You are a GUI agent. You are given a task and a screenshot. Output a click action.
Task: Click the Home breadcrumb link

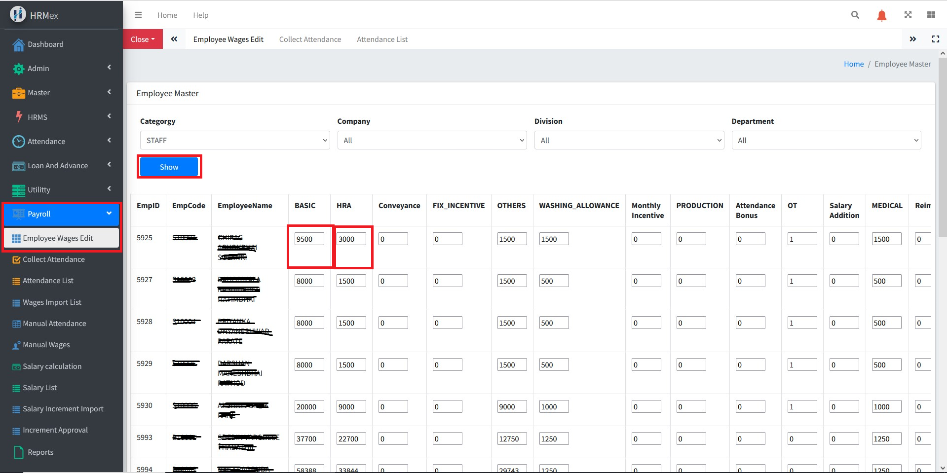(853, 64)
